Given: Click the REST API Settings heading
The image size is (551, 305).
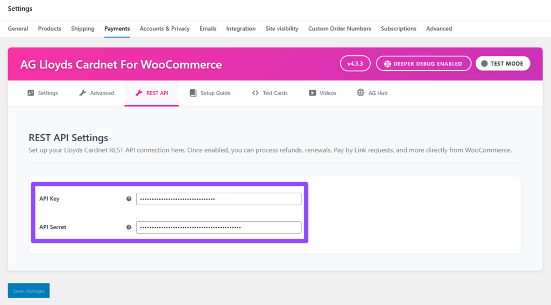Looking at the screenshot, I should coord(68,138).
